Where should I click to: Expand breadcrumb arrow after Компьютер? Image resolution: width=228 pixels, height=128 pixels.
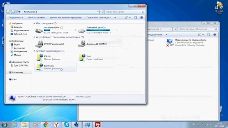coord(37,12)
